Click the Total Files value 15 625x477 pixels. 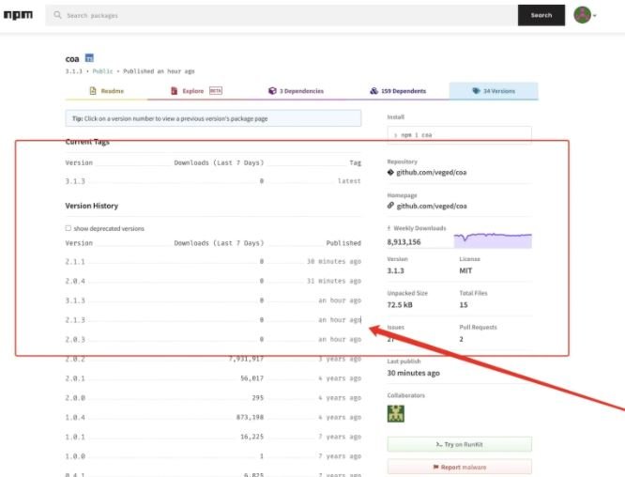(x=464, y=305)
